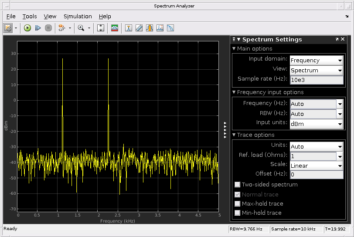Click the Highlight Simulink block icon

click(61, 28)
